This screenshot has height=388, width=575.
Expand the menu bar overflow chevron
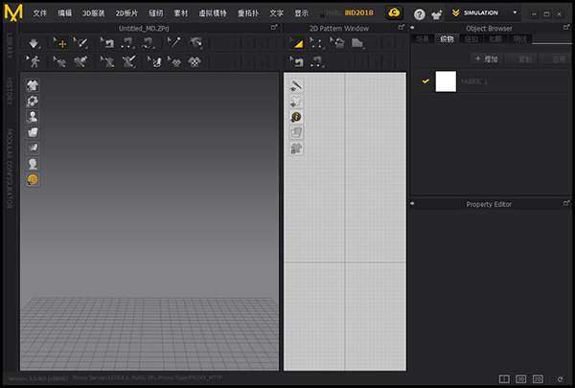click(x=322, y=15)
